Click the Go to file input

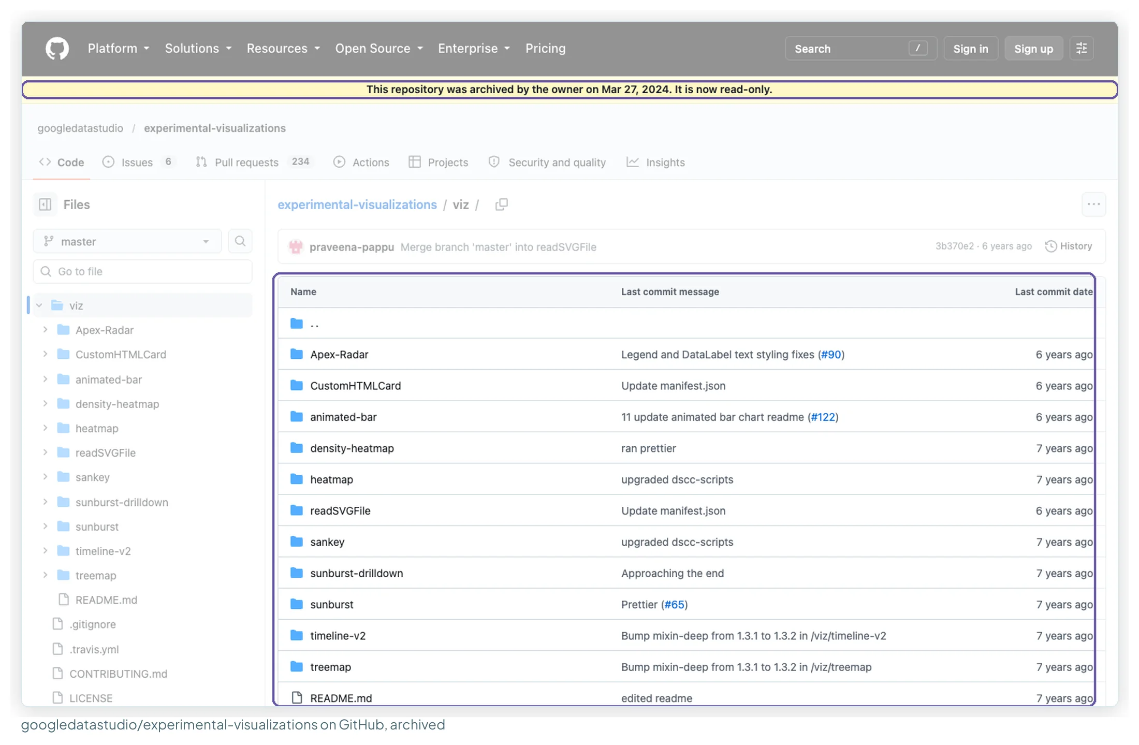[142, 271]
